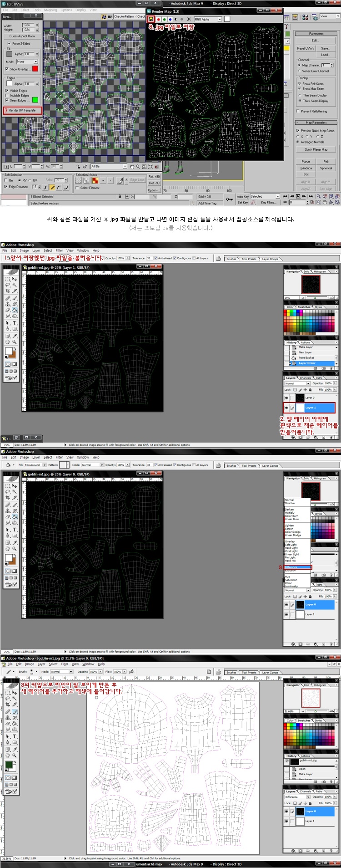
Task: Choose Multiply in blend mode list
Action: click(x=297, y=513)
